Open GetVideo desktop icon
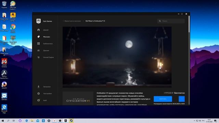219x123 pixels. click(x=4, y=97)
